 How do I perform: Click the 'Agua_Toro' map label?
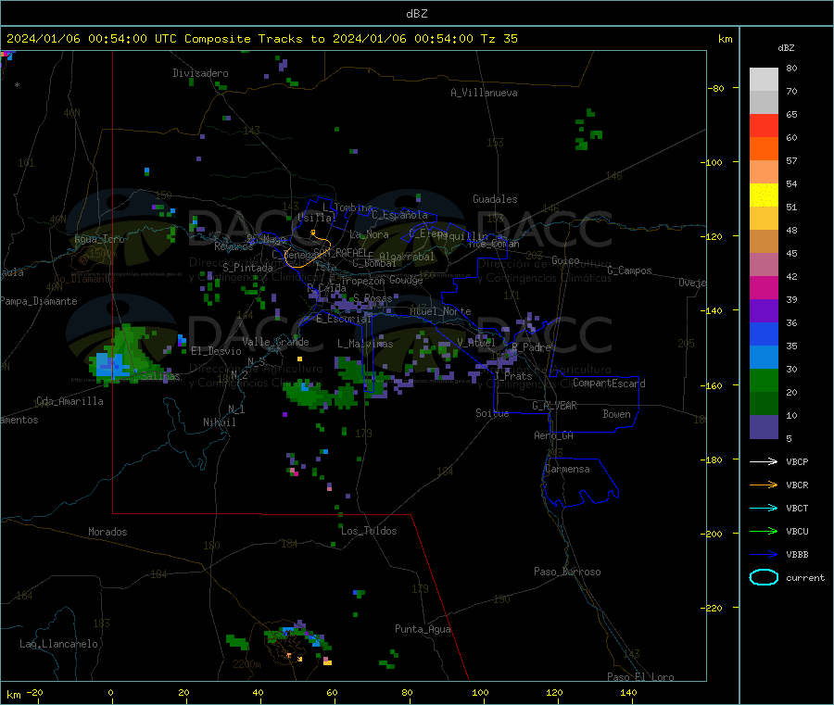[x=99, y=239]
